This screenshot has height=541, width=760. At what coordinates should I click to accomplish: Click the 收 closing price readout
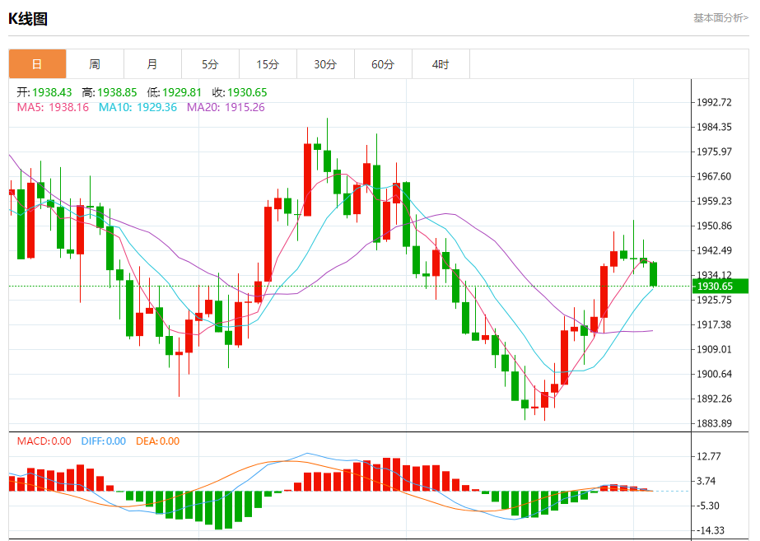240,92
